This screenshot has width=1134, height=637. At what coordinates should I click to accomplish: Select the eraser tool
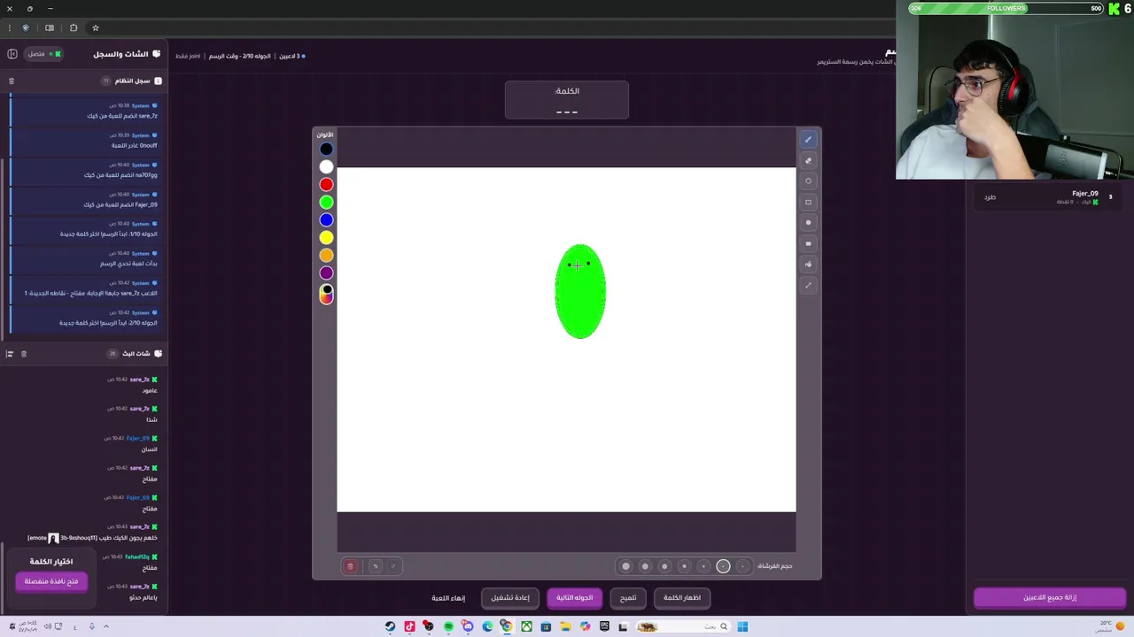pos(808,160)
